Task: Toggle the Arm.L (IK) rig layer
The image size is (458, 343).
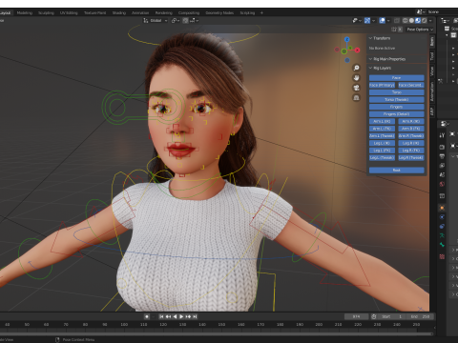Action: point(382,121)
